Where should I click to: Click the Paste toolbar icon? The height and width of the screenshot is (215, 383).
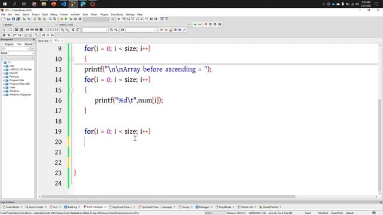[44, 19]
